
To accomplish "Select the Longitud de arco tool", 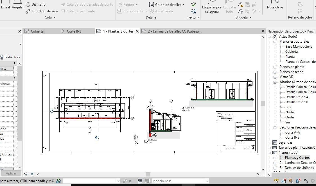I will click(42, 11).
